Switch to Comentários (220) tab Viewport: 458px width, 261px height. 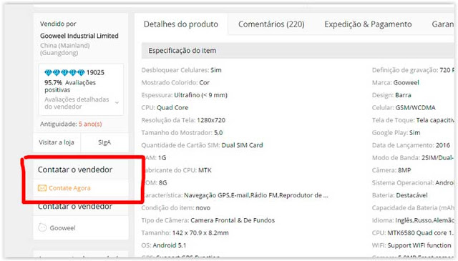[271, 24]
